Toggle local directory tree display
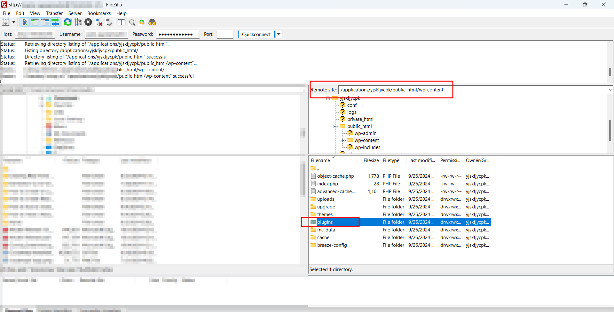The height and width of the screenshot is (312, 614). click(35, 22)
